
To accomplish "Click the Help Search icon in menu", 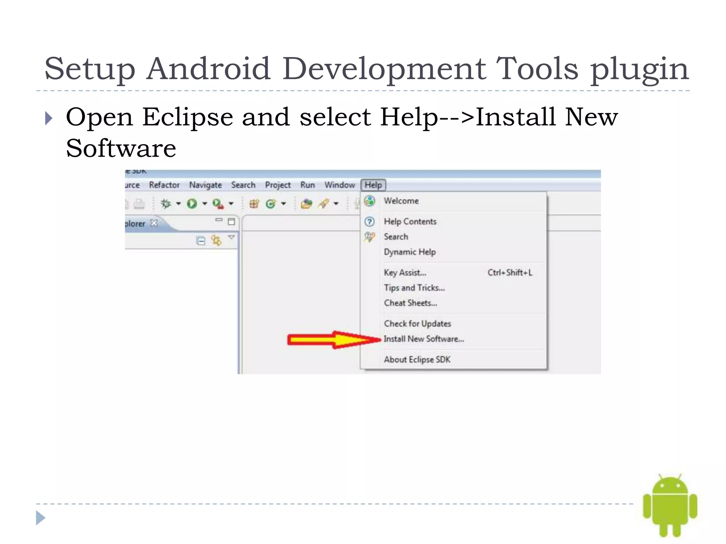I will point(369,237).
